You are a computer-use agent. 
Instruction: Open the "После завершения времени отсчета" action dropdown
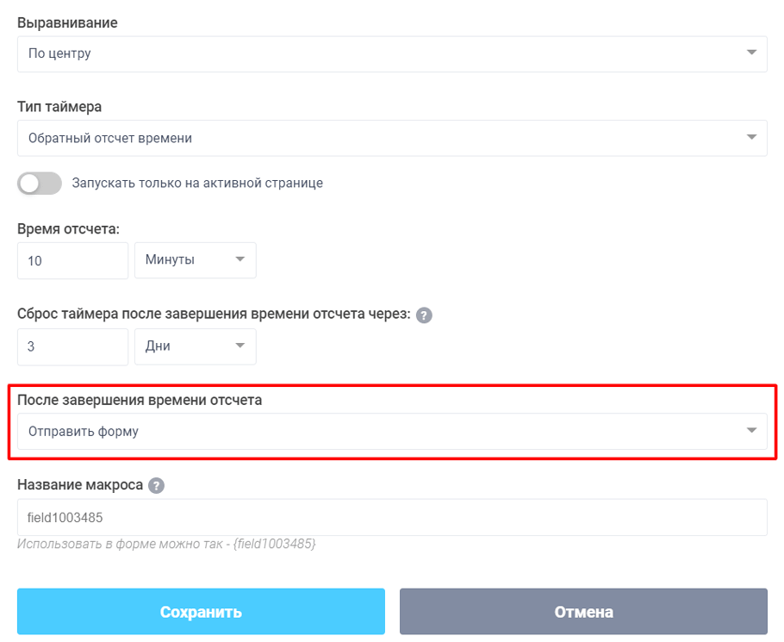click(x=392, y=431)
